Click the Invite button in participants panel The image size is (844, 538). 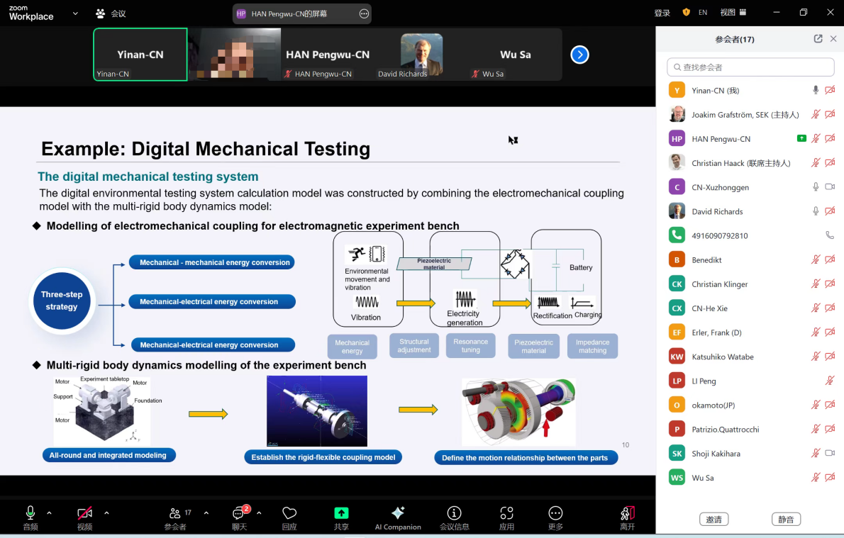pyautogui.click(x=713, y=520)
